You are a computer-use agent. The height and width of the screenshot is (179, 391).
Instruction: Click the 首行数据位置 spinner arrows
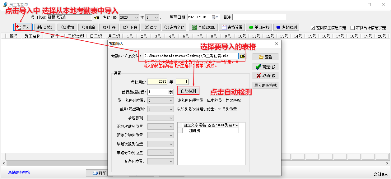(x=170, y=92)
